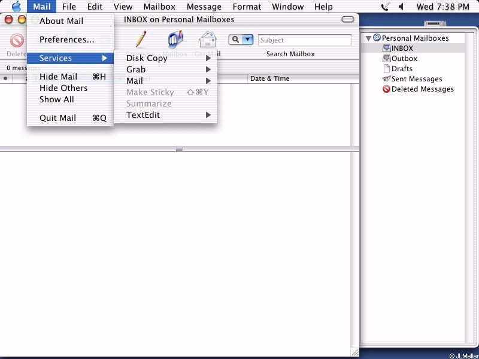Viewport: 479px width, 359px height.
Task: Choose Show All from the menu
Action: [x=70, y=99]
